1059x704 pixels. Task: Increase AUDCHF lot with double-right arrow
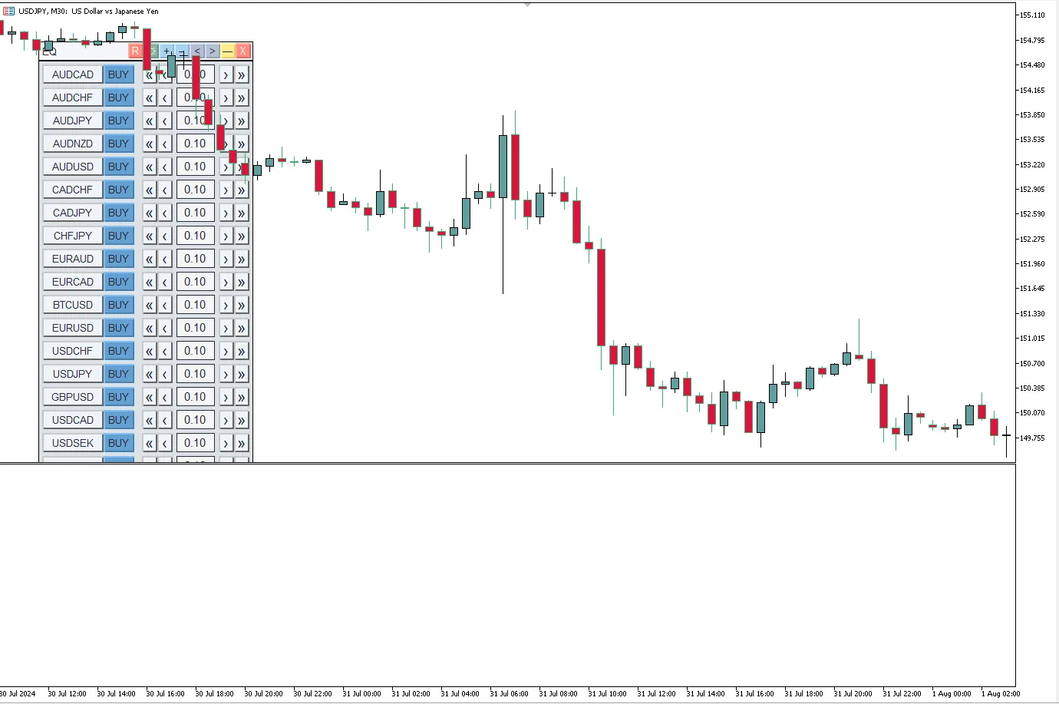(x=241, y=98)
